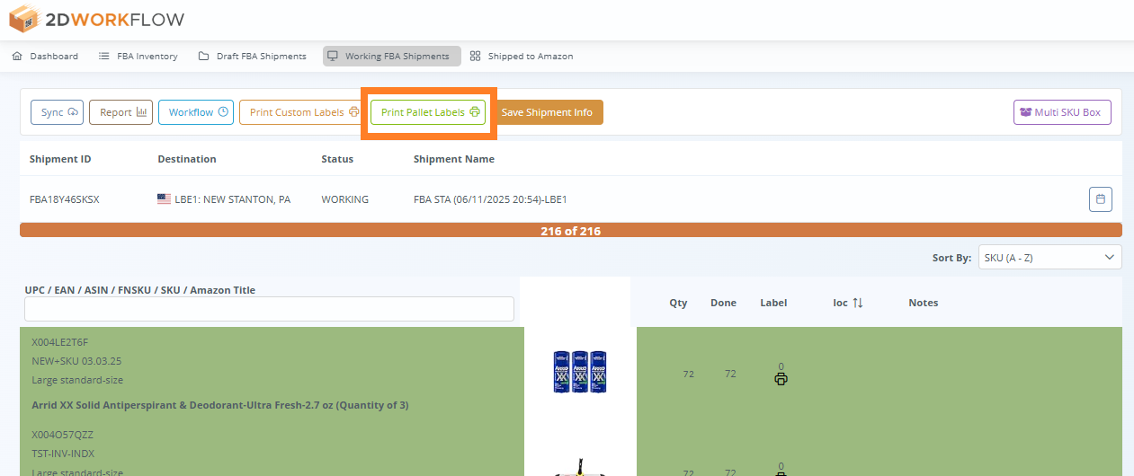1134x476 pixels.
Task: Click the Arrid XX deodorant product thumbnail
Action: pos(580,372)
